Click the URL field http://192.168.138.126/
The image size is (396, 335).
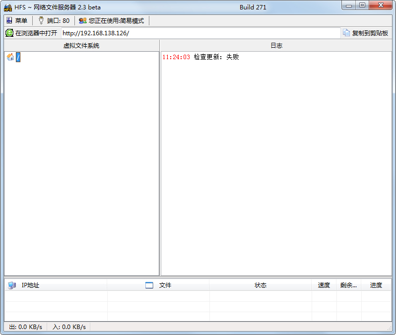201,33
